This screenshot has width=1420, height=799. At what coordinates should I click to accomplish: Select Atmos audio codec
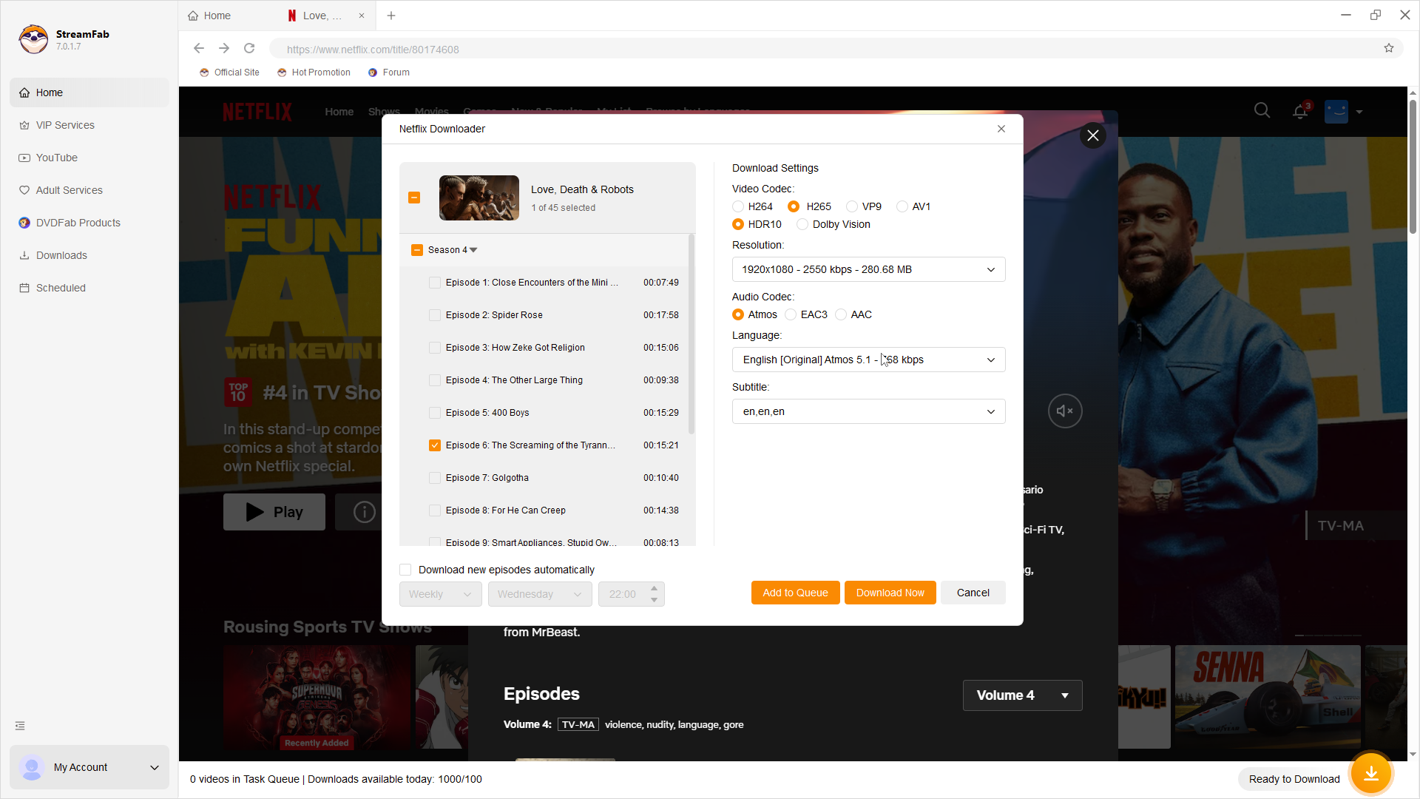738,314
